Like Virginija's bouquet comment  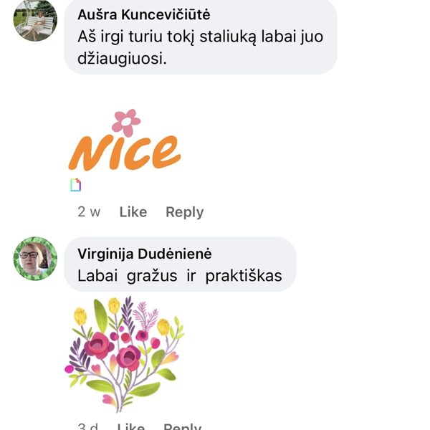[131, 426]
